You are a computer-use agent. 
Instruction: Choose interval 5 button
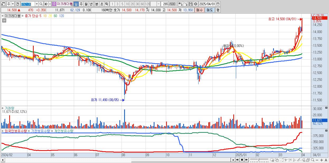click(122, 4)
